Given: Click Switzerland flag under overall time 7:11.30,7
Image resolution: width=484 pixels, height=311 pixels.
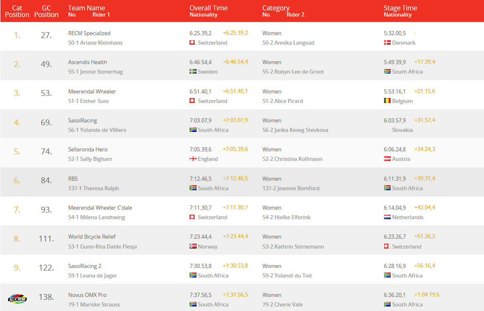Looking at the screenshot, I should click(192, 217).
